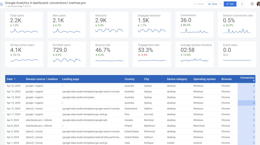Click the Scrolled users sparkline chart
Viewport: 260px width, 145px height.
(67, 60)
